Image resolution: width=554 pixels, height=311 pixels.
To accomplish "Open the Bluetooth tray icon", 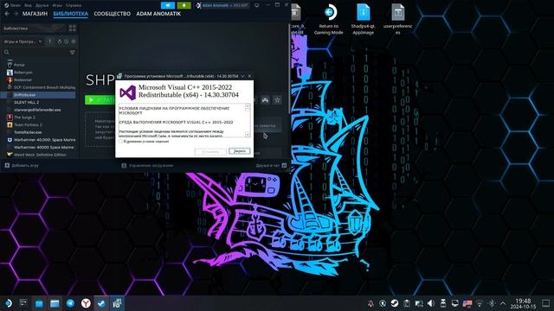I will [492, 303].
